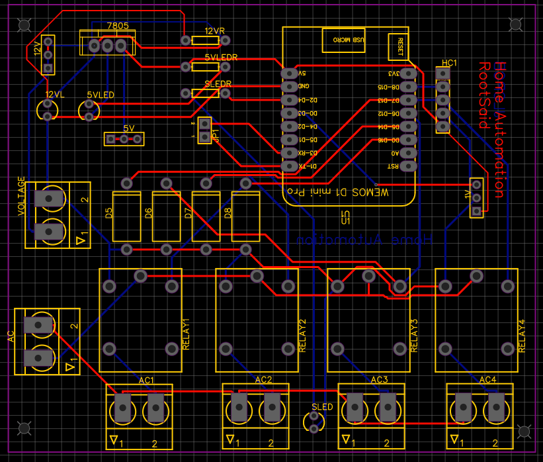Select the 5VLED component left of center
This screenshot has height=462, width=543.
[89, 111]
